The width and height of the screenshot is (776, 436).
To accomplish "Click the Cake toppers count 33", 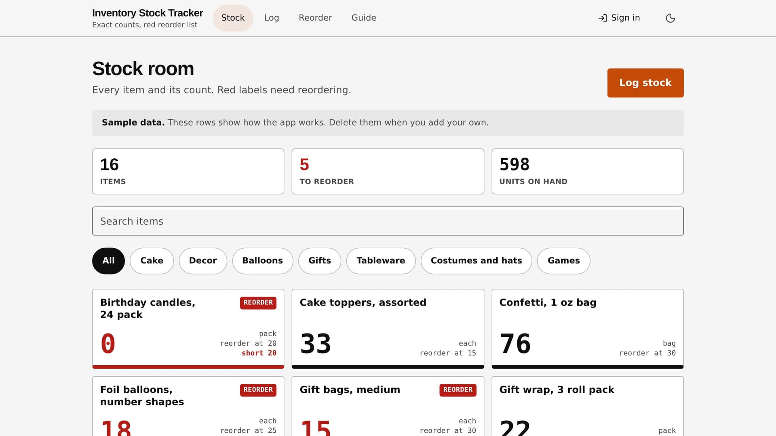I will (316, 344).
